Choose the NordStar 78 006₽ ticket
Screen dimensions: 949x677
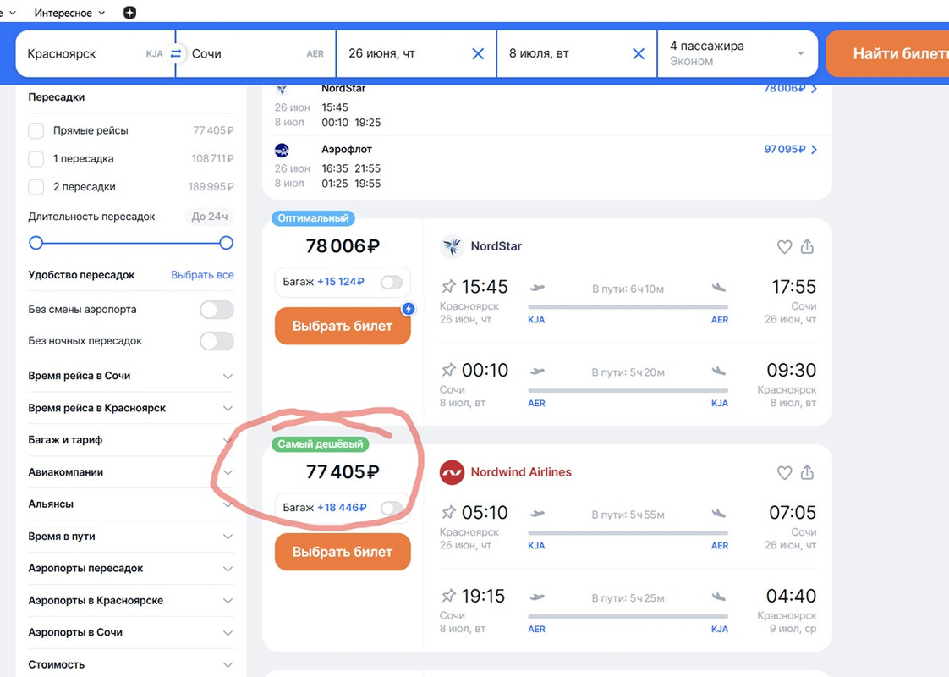[343, 327]
